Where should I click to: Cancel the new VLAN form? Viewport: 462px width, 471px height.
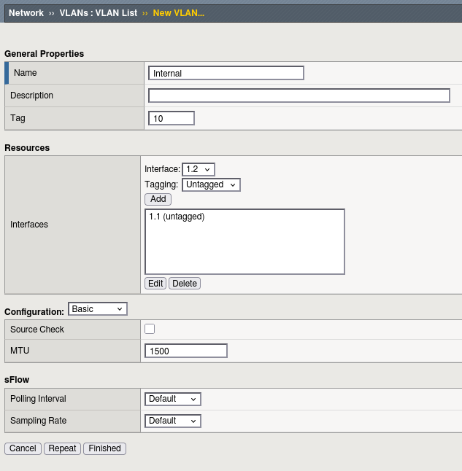(23, 448)
